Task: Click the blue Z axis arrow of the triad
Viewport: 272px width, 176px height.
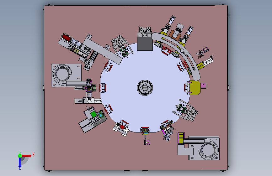Action: pos(20,163)
